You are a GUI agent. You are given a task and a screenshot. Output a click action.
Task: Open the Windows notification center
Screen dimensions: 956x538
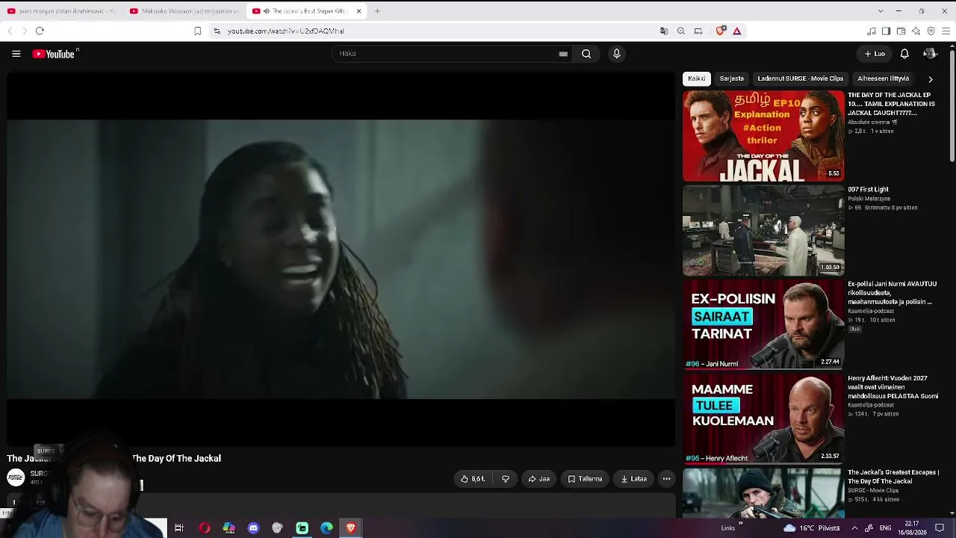(x=940, y=528)
